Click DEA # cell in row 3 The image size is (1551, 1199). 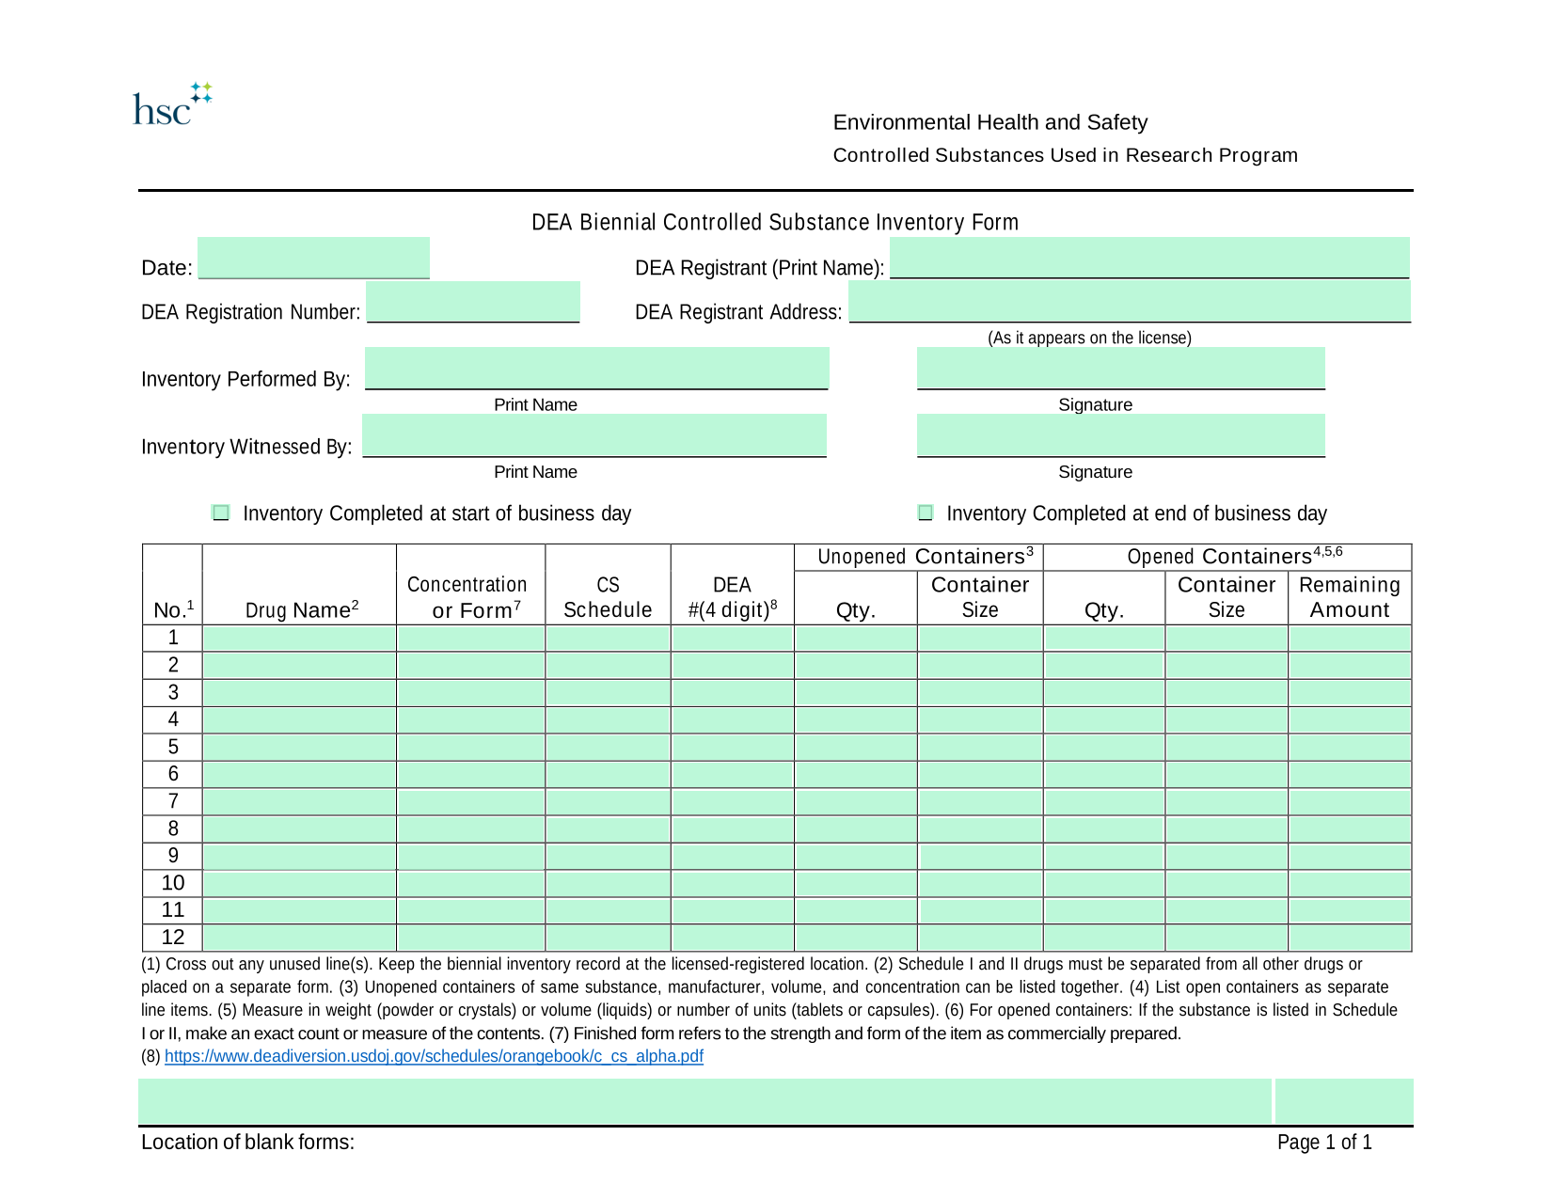[733, 693]
